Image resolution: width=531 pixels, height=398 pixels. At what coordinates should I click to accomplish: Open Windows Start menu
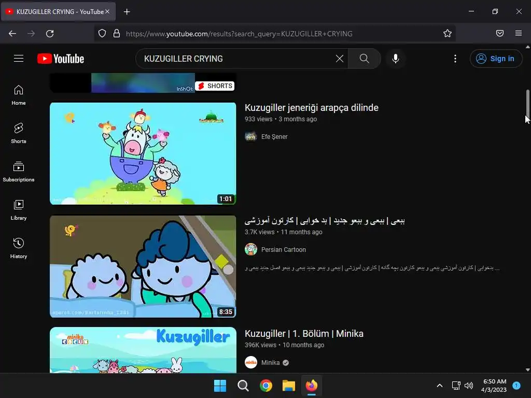coord(220,386)
